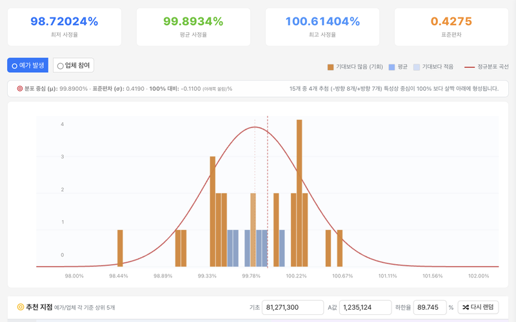Screen dimensions: 516x322
Task: Click the orange 기대보다 많음 (기회) legend swatch
Action: pyautogui.click(x=330, y=67)
